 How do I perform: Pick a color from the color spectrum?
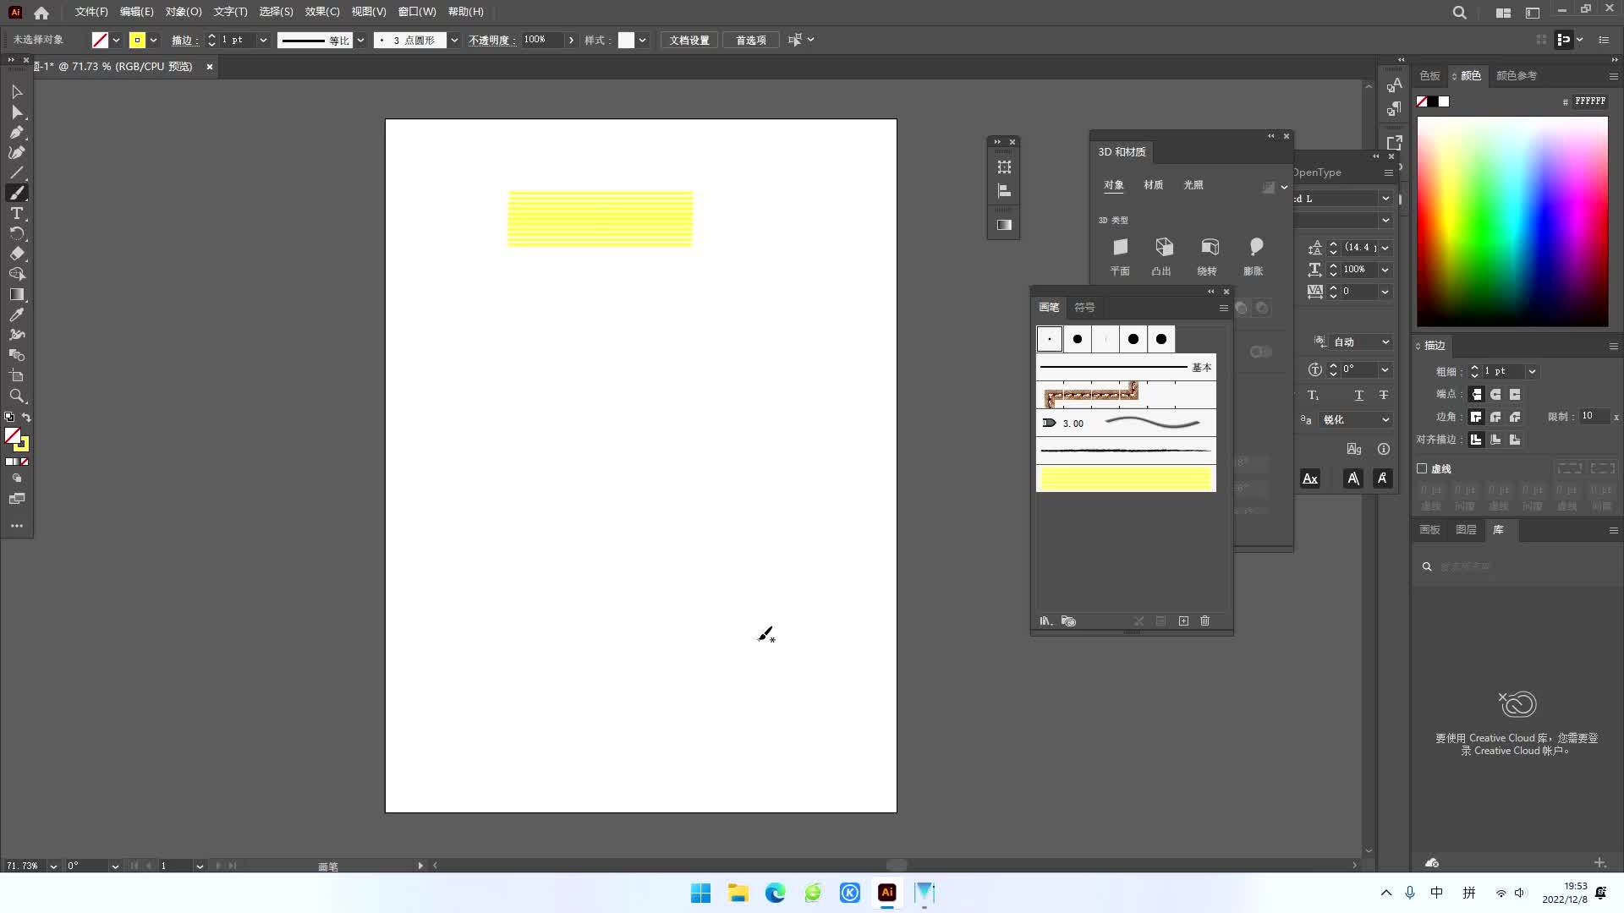[1512, 220]
